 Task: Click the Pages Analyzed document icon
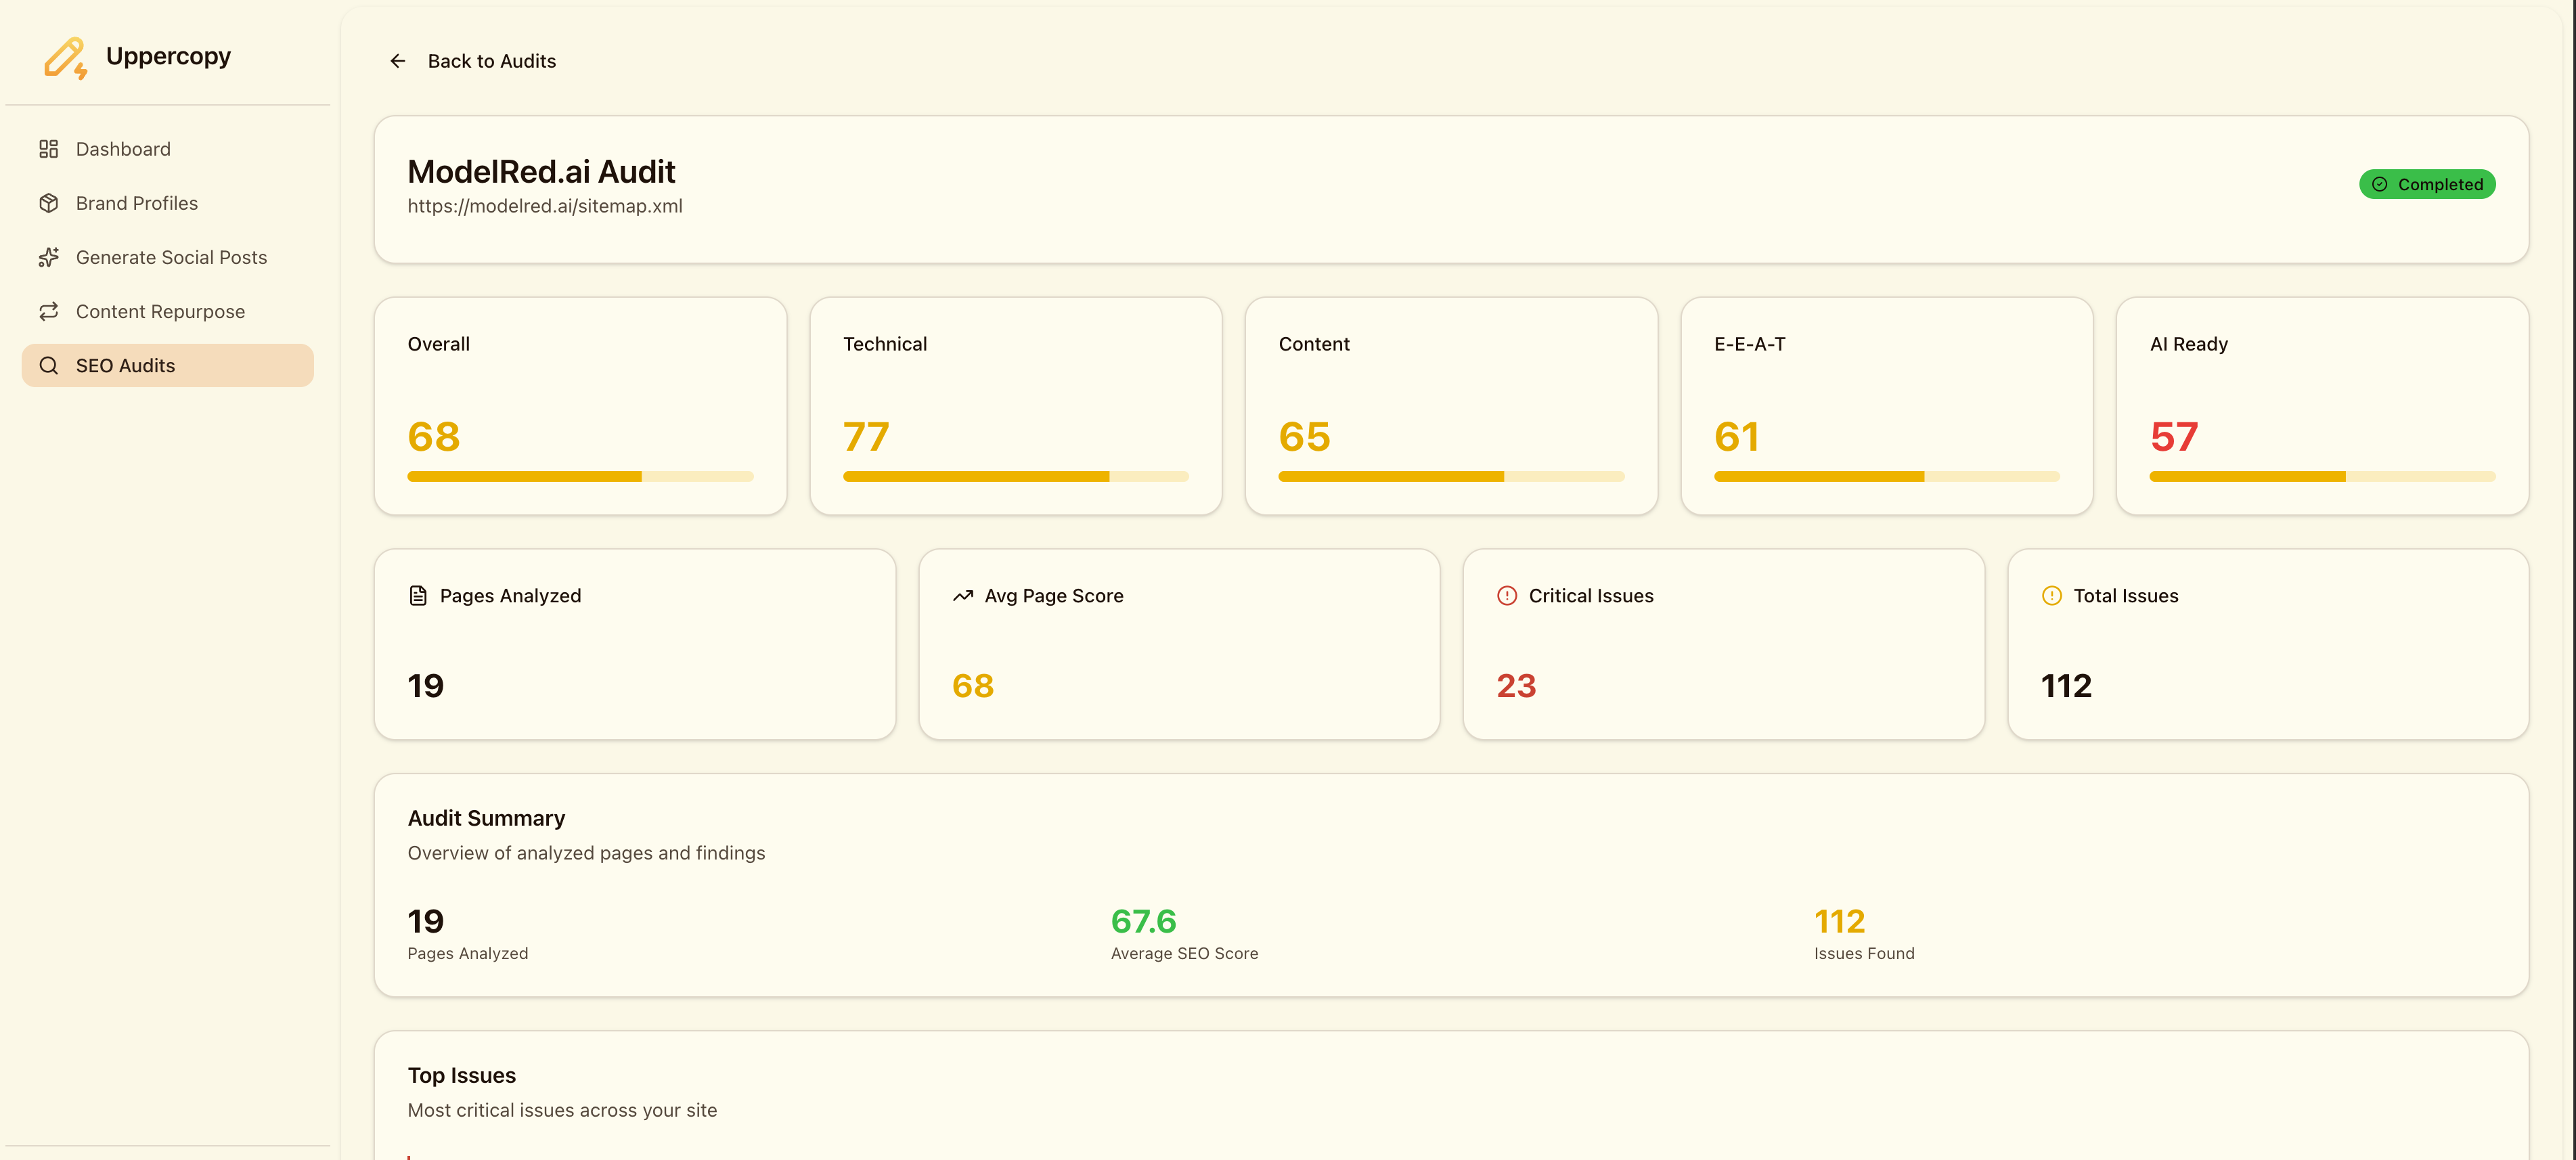[x=418, y=596]
